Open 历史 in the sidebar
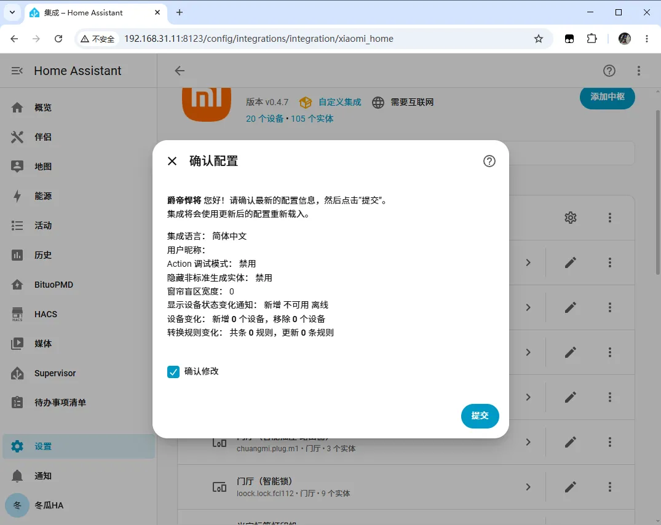661x525 pixels. click(x=79, y=255)
